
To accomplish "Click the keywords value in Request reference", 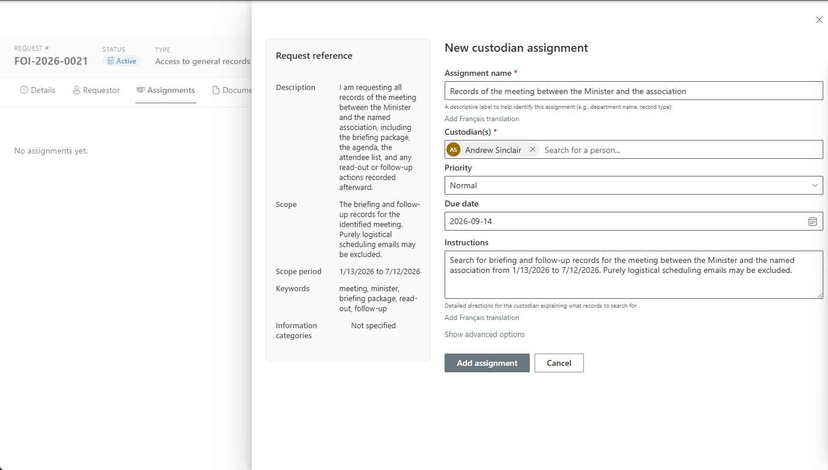I will tap(379, 298).
